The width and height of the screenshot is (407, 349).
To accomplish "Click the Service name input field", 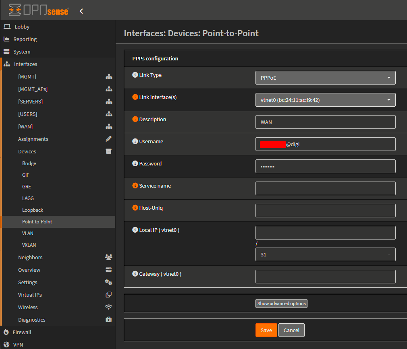I will (326, 188).
